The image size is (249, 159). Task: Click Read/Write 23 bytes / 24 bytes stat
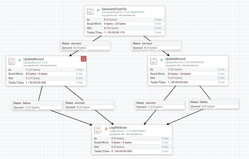(x=188, y=74)
